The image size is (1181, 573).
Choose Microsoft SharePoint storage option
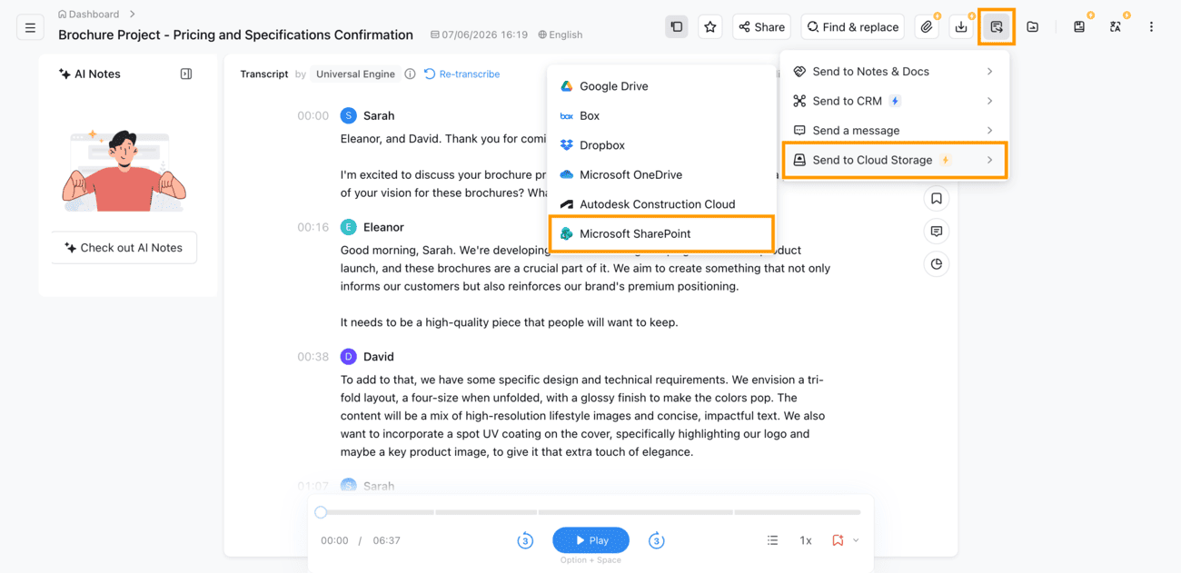pos(661,233)
